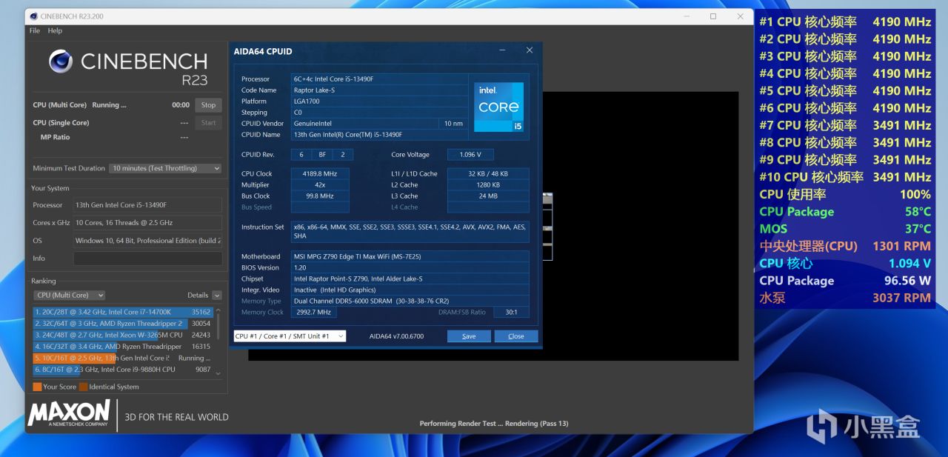Minimize the Cinebench window
Screen dimensions: 948x457
click(x=685, y=16)
